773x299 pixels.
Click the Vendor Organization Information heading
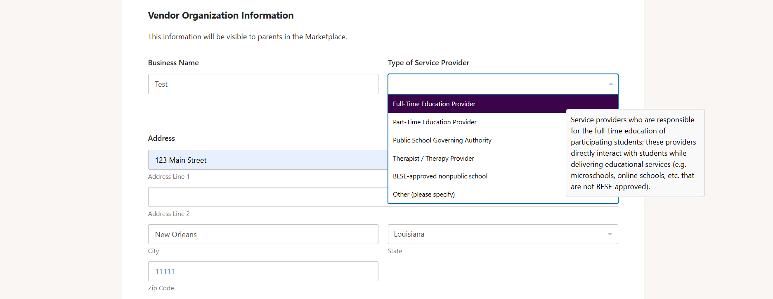[221, 15]
